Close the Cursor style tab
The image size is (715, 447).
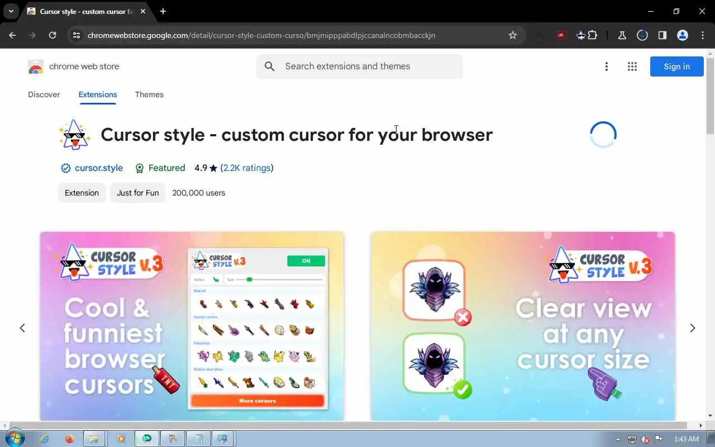tap(144, 11)
